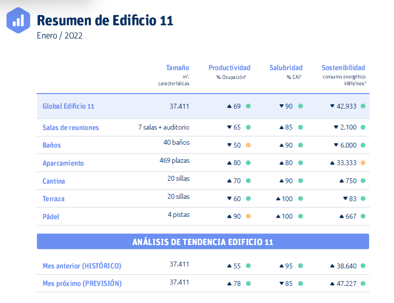Select the Productividad column header
The width and height of the screenshot is (394, 303).
[x=229, y=68]
